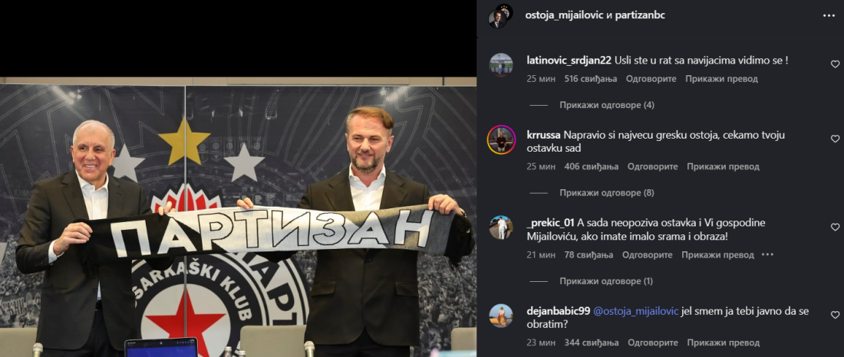Open dejanbabic99 profile picture
Image resolution: width=844 pixels, height=357 pixels.
(x=501, y=316)
